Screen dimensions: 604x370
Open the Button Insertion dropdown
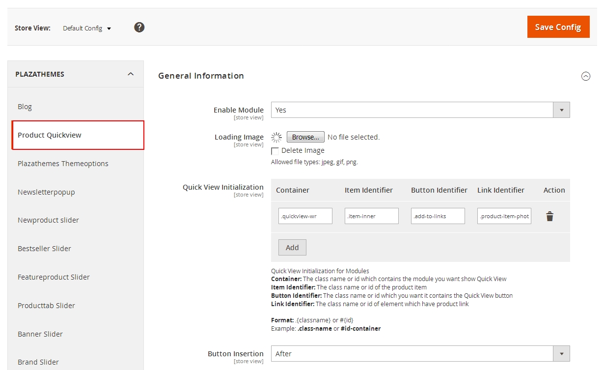click(x=420, y=354)
